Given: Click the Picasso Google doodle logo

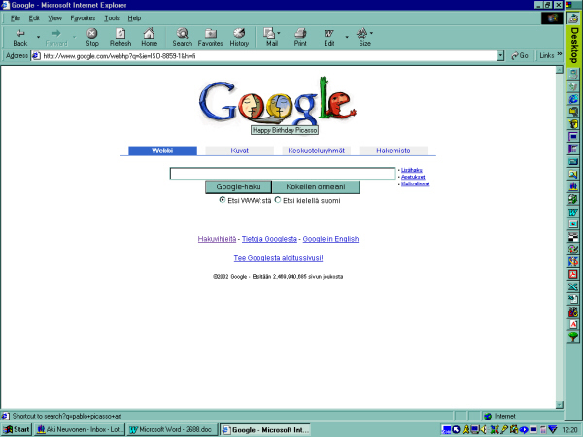Looking at the screenshot, I should 278,102.
